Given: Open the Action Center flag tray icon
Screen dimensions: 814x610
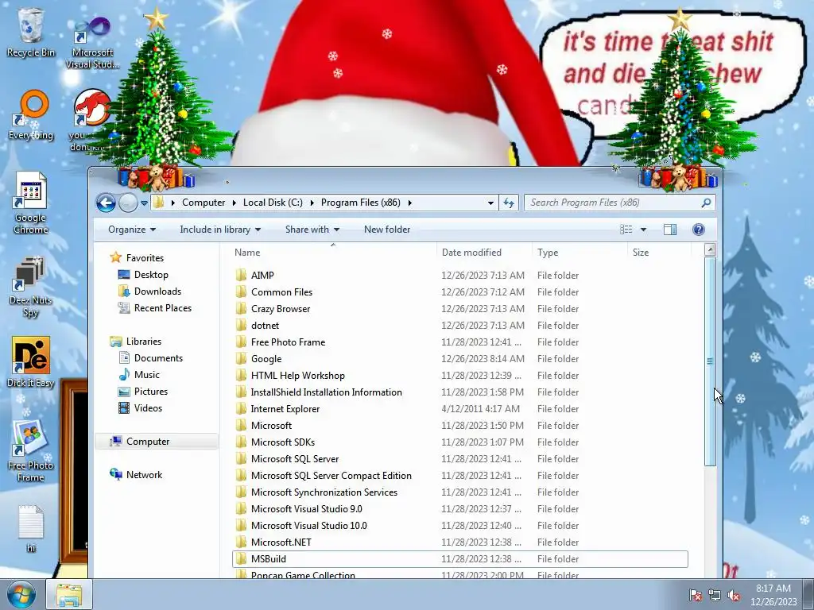Looking at the screenshot, I should [695, 595].
